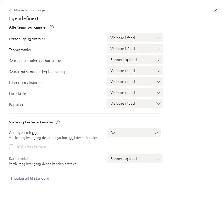Click Tilbakestill til standard link

pyautogui.click(x=30, y=178)
